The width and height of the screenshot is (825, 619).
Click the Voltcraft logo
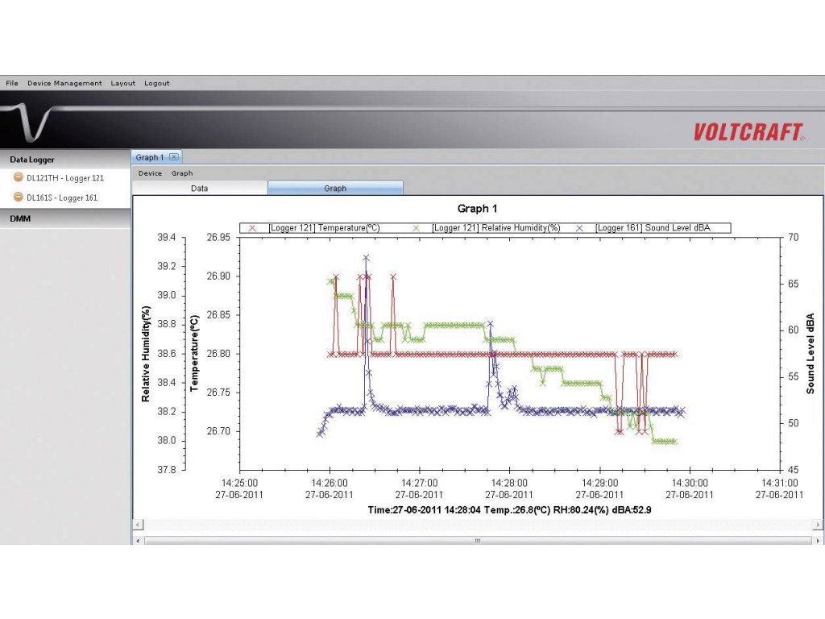[x=748, y=131]
